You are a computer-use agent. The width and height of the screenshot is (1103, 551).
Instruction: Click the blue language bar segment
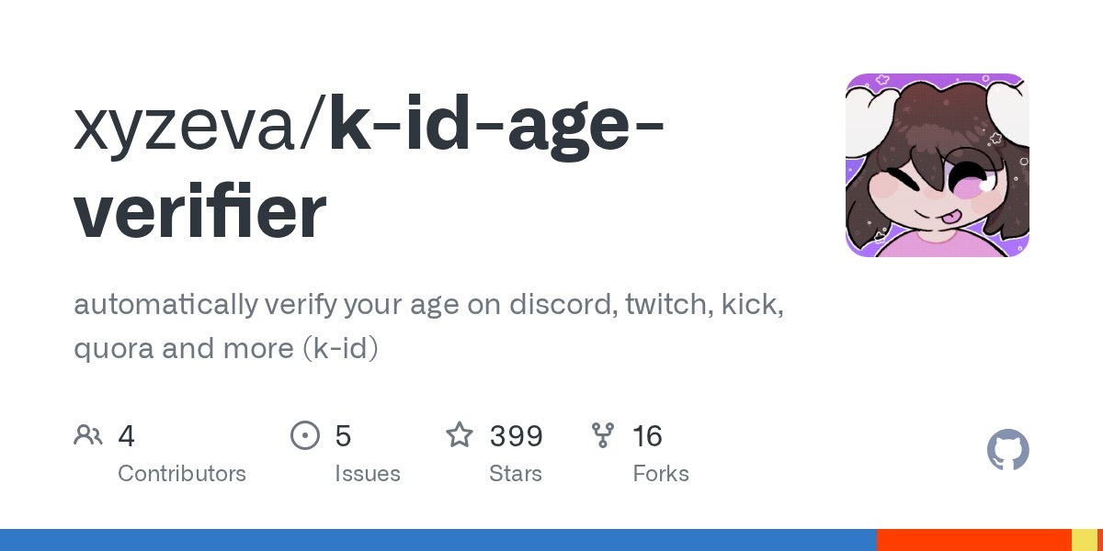438,540
